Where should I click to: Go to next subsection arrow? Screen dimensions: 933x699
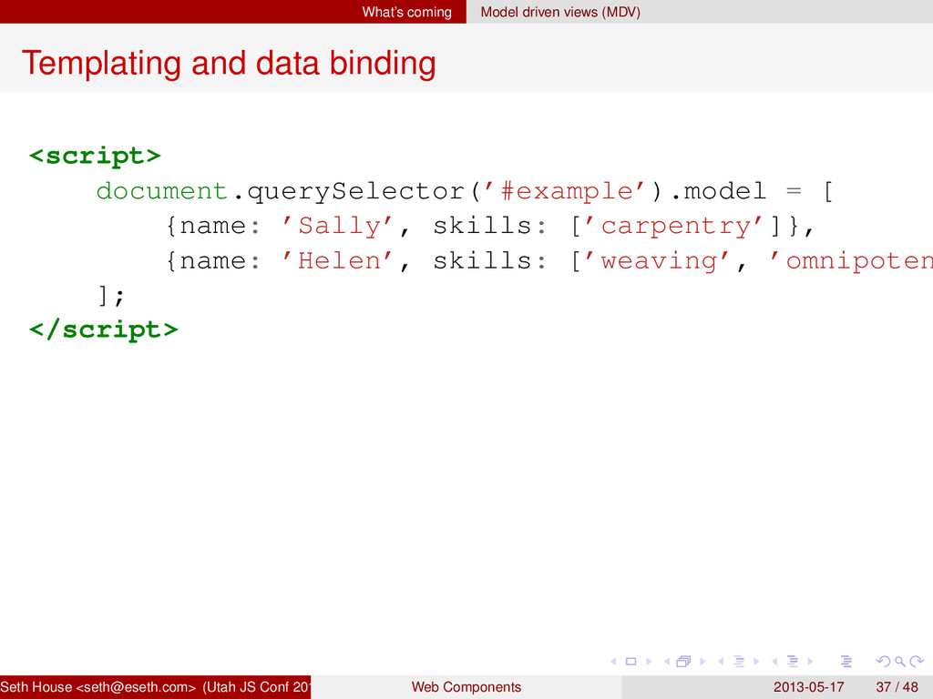[x=756, y=662]
